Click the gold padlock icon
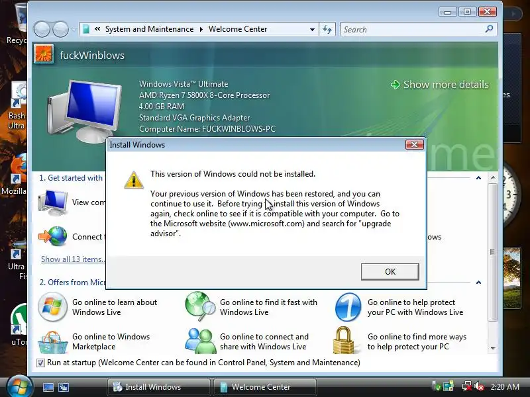Viewport: 530px width, 397px height. tap(343, 340)
